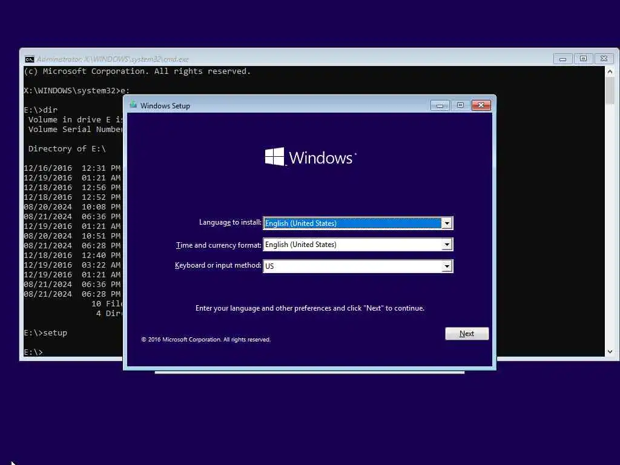Open the Keyboard or input method dropdown arrow

[x=447, y=266]
